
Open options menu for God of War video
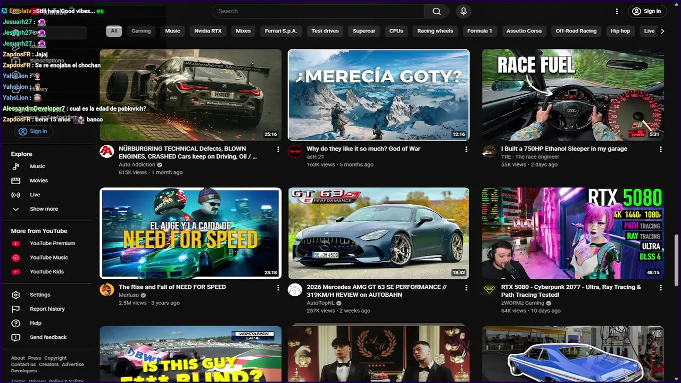[x=466, y=149]
